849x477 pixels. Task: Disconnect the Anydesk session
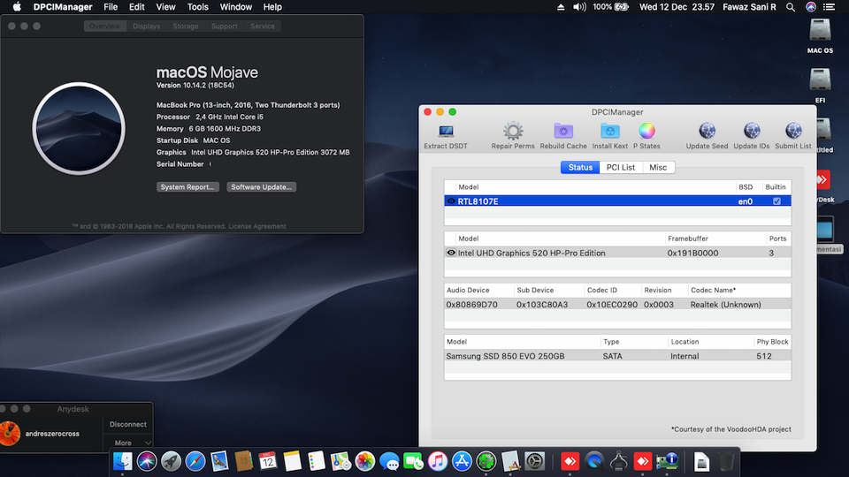coord(128,424)
